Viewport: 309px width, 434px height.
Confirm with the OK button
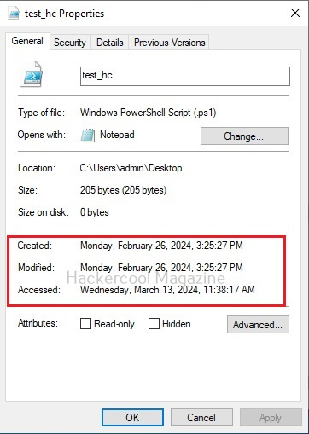point(132,418)
